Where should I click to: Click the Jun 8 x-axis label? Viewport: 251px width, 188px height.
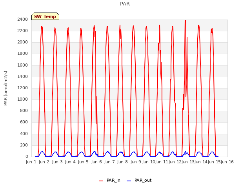122,162
